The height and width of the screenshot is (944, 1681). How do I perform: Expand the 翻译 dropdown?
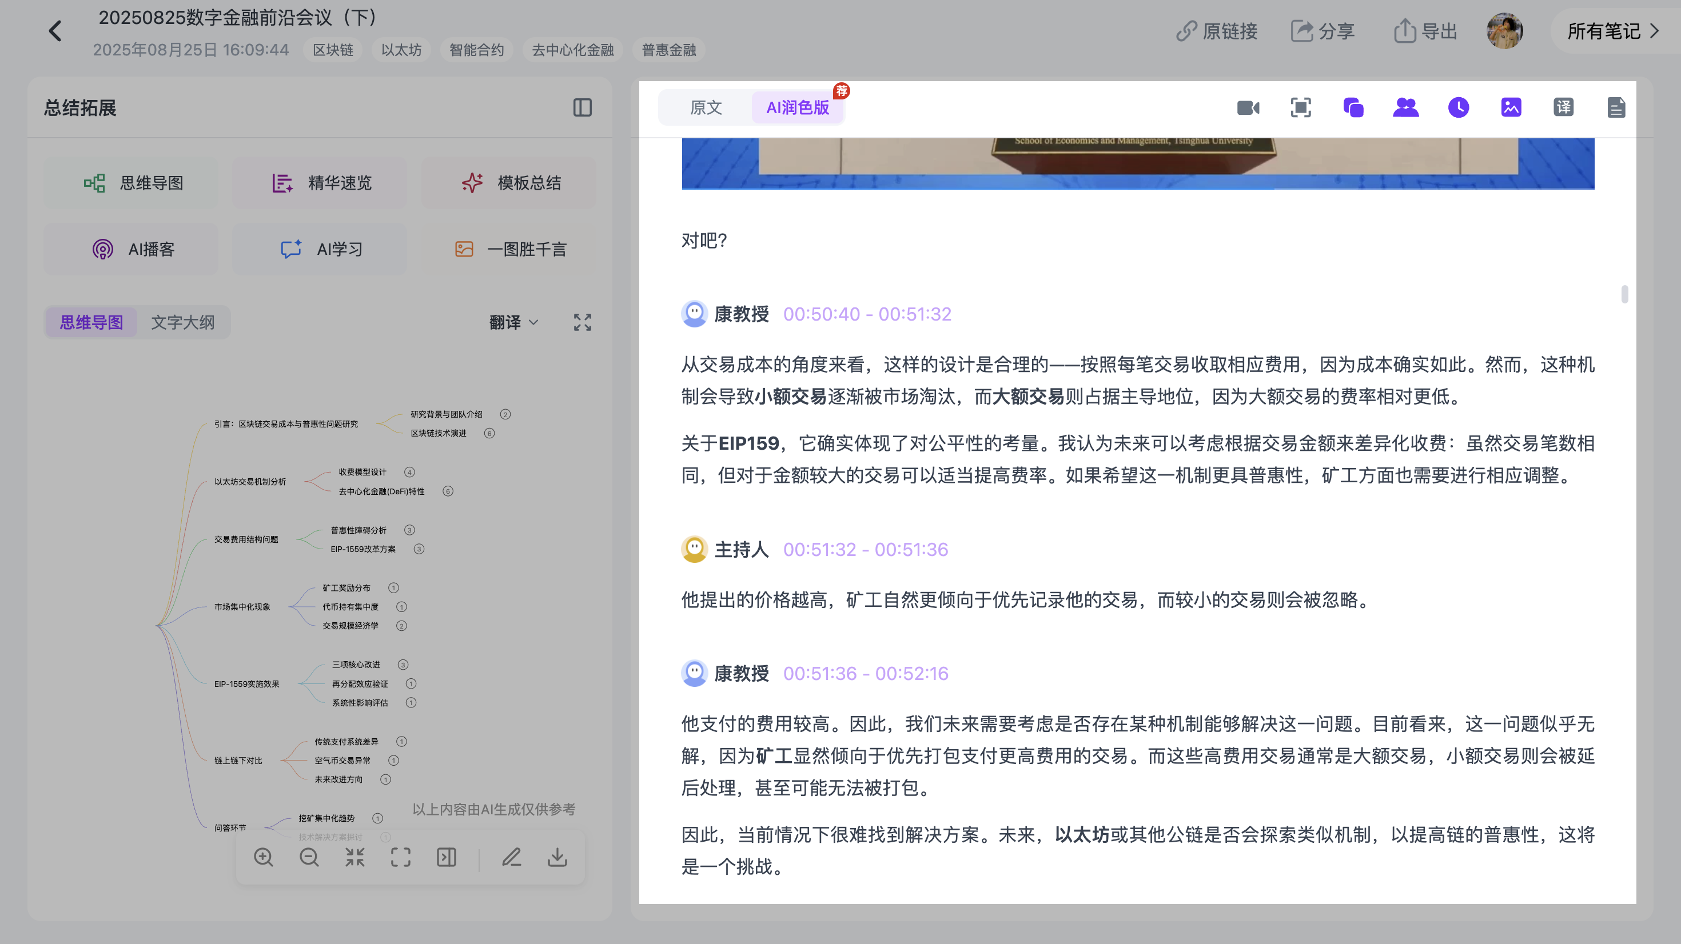click(513, 322)
